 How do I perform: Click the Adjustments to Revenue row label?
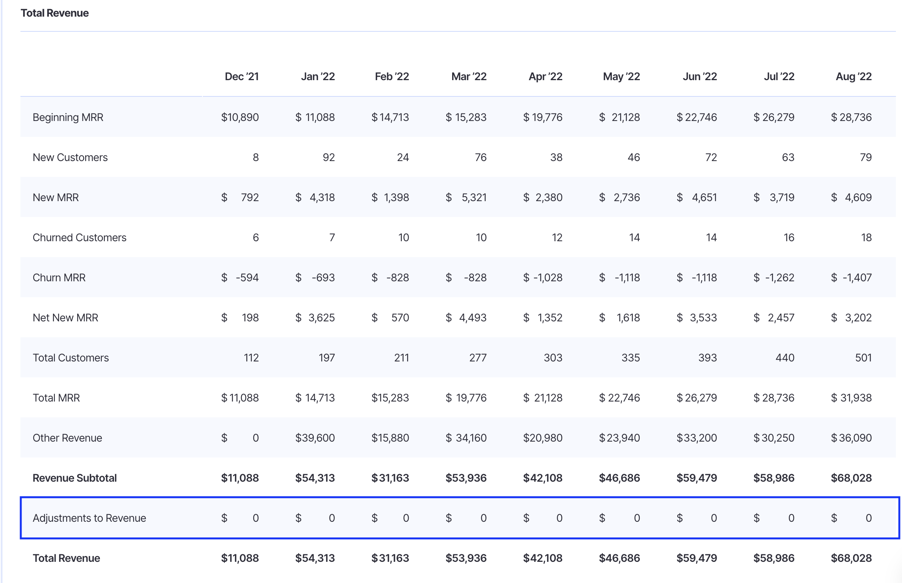[x=89, y=518]
